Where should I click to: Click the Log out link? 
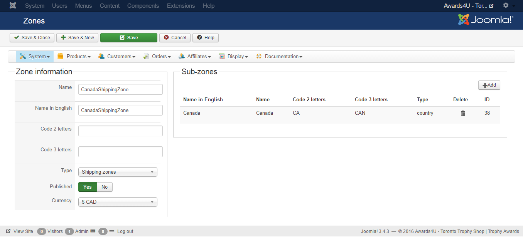coord(125,231)
